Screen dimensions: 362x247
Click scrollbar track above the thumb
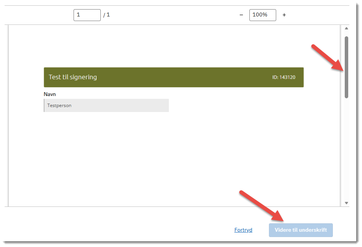(346, 34)
